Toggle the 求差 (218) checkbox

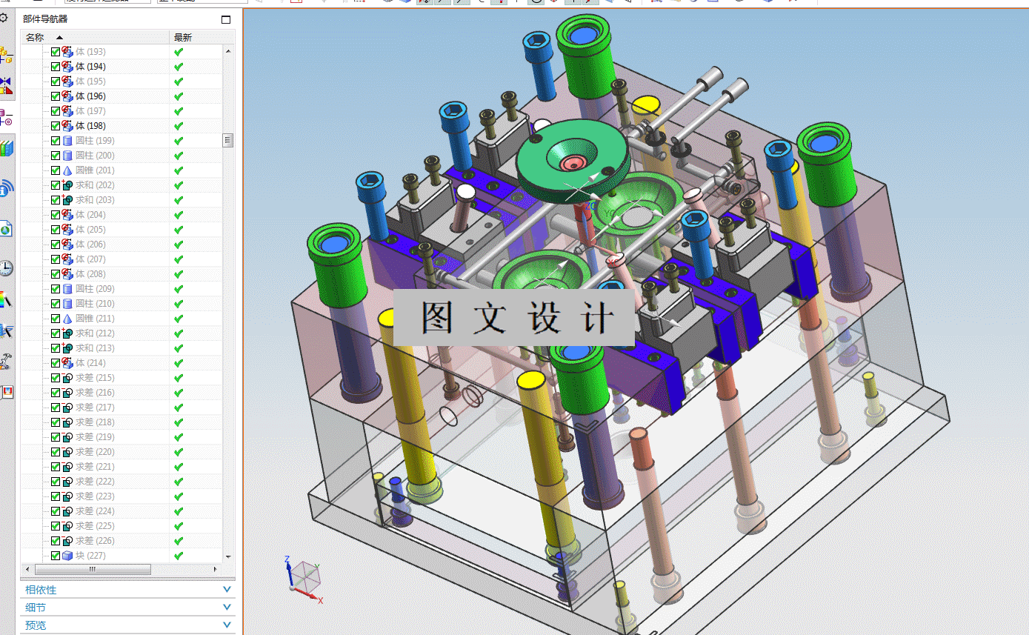(56, 422)
